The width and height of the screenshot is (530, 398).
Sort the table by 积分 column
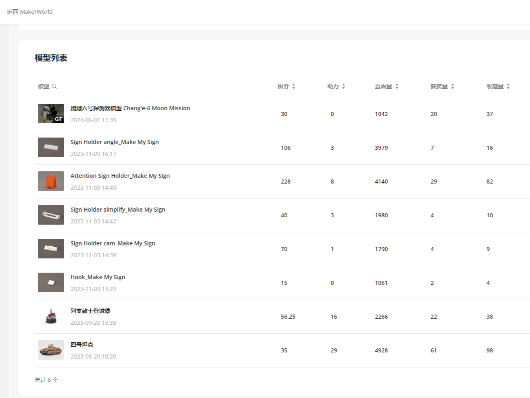click(x=293, y=86)
